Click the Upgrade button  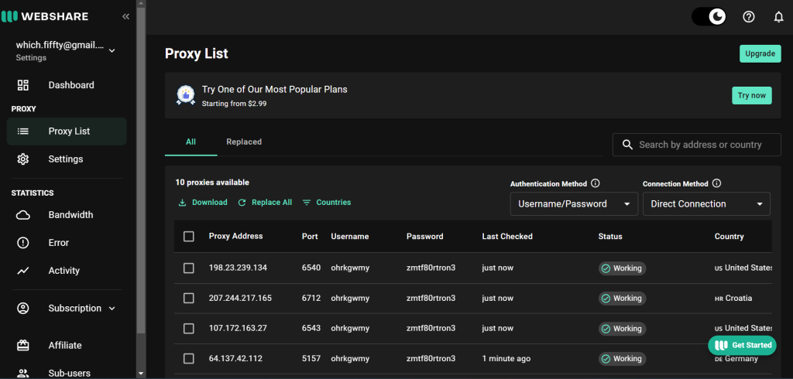tap(760, 53)
